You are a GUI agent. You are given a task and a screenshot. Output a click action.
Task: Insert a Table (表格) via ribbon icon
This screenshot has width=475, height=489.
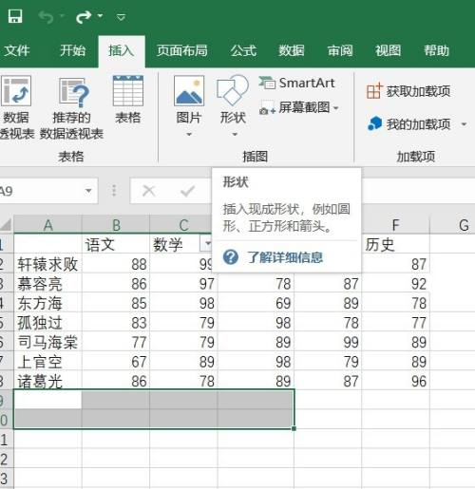[x=128, y=100]
